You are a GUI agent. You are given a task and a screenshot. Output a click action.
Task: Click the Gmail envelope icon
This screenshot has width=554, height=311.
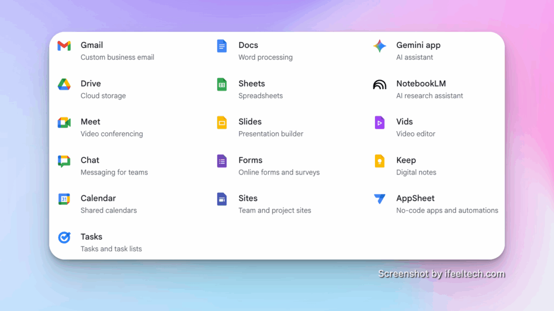[x=64, y=46]
